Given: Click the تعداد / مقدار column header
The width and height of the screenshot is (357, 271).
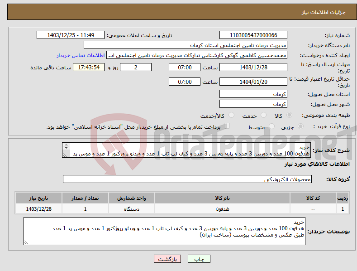Looking at the screenshot, I should pos(85,198).
